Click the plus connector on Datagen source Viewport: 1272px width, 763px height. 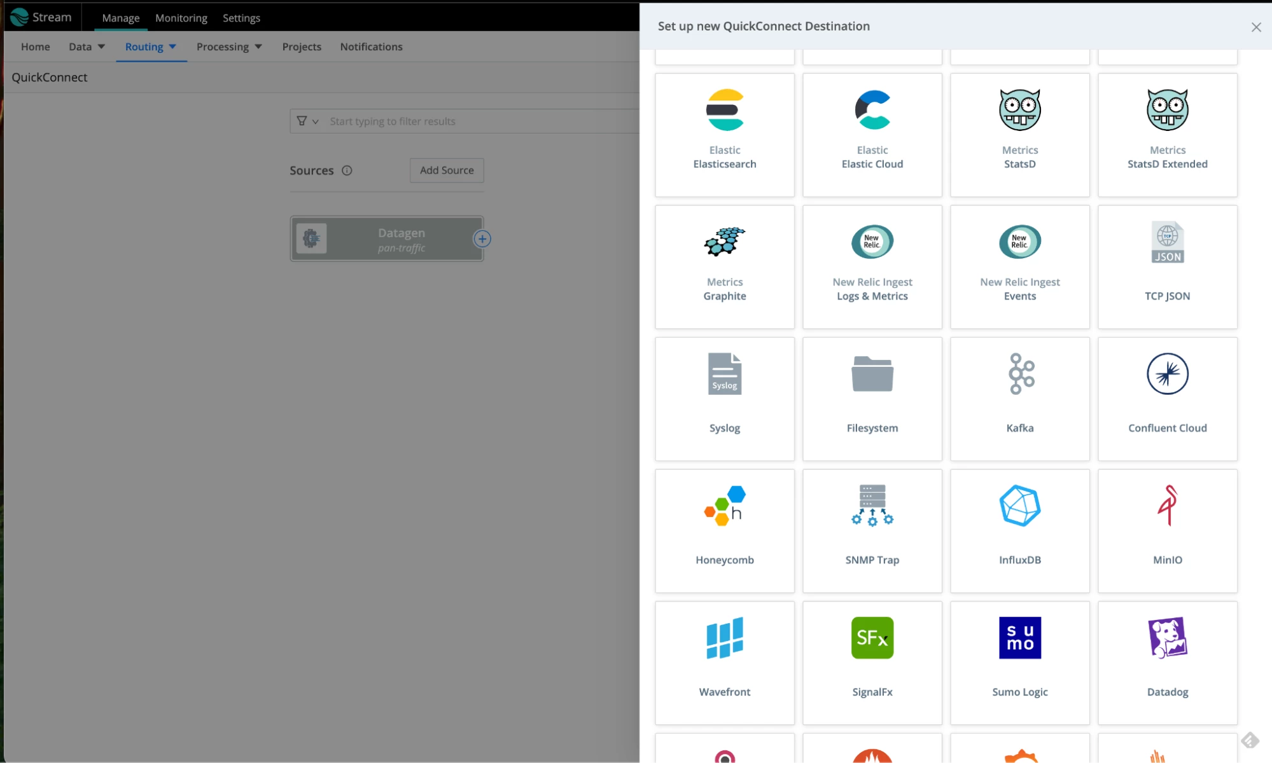[x=482, y=239]
